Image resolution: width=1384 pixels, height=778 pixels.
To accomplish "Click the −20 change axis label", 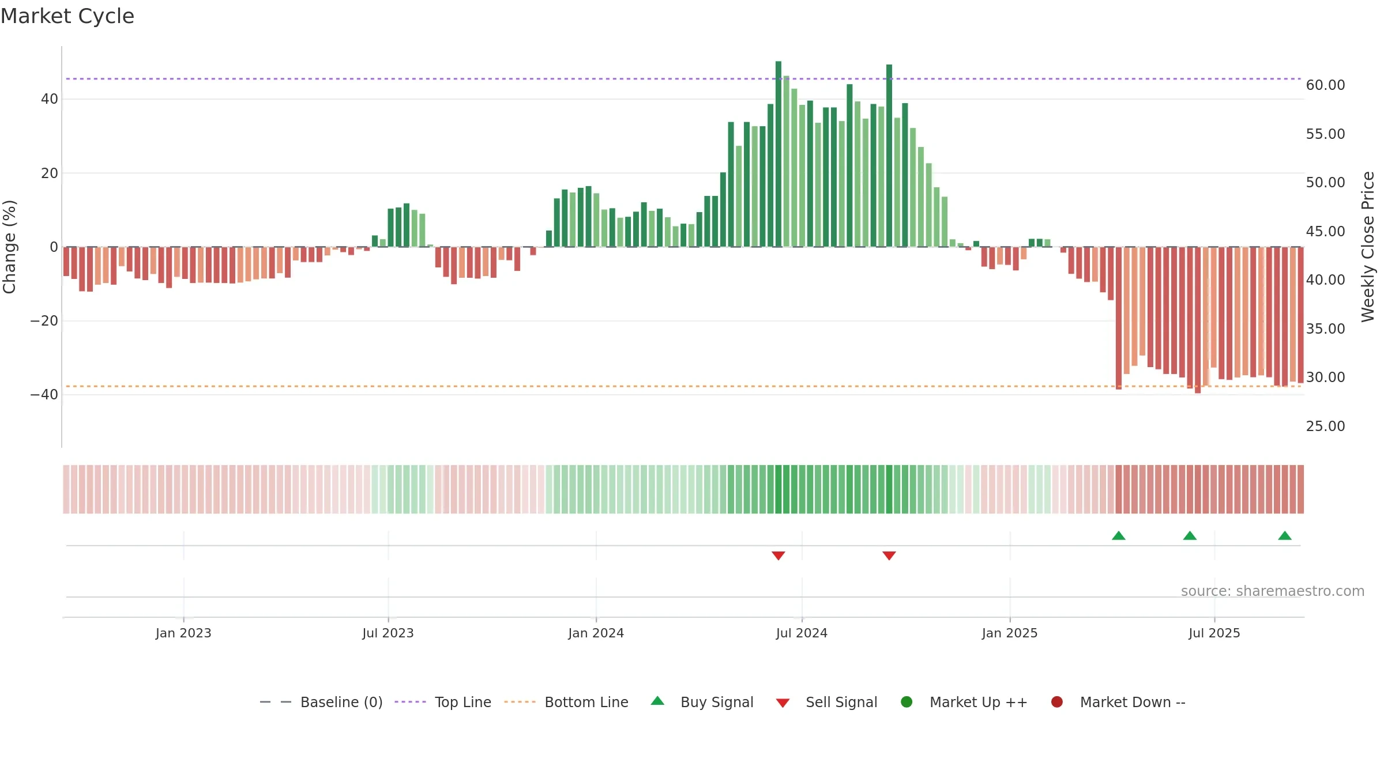I will point(44,320).
